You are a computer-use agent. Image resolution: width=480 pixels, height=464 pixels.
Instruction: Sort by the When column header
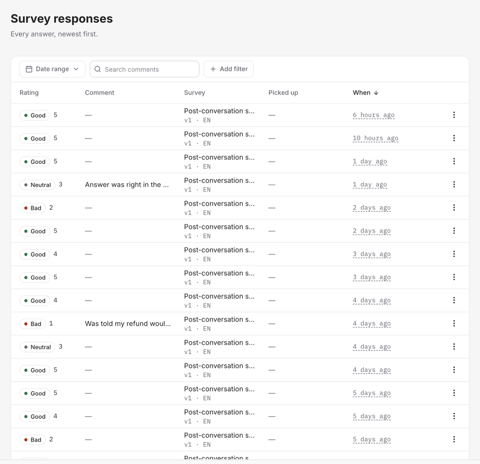[365, 93]
